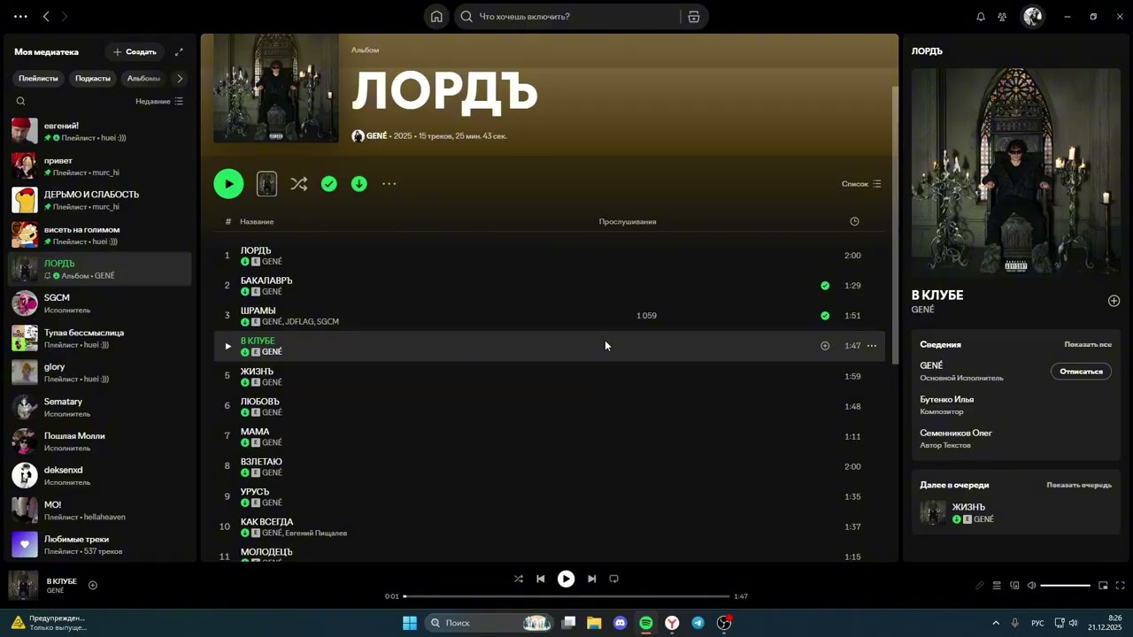Click the Прослушивания column header
Image resolution: width=1133 pixels, height=637 pixels.
pyautogui.click(x=628, y=221)
